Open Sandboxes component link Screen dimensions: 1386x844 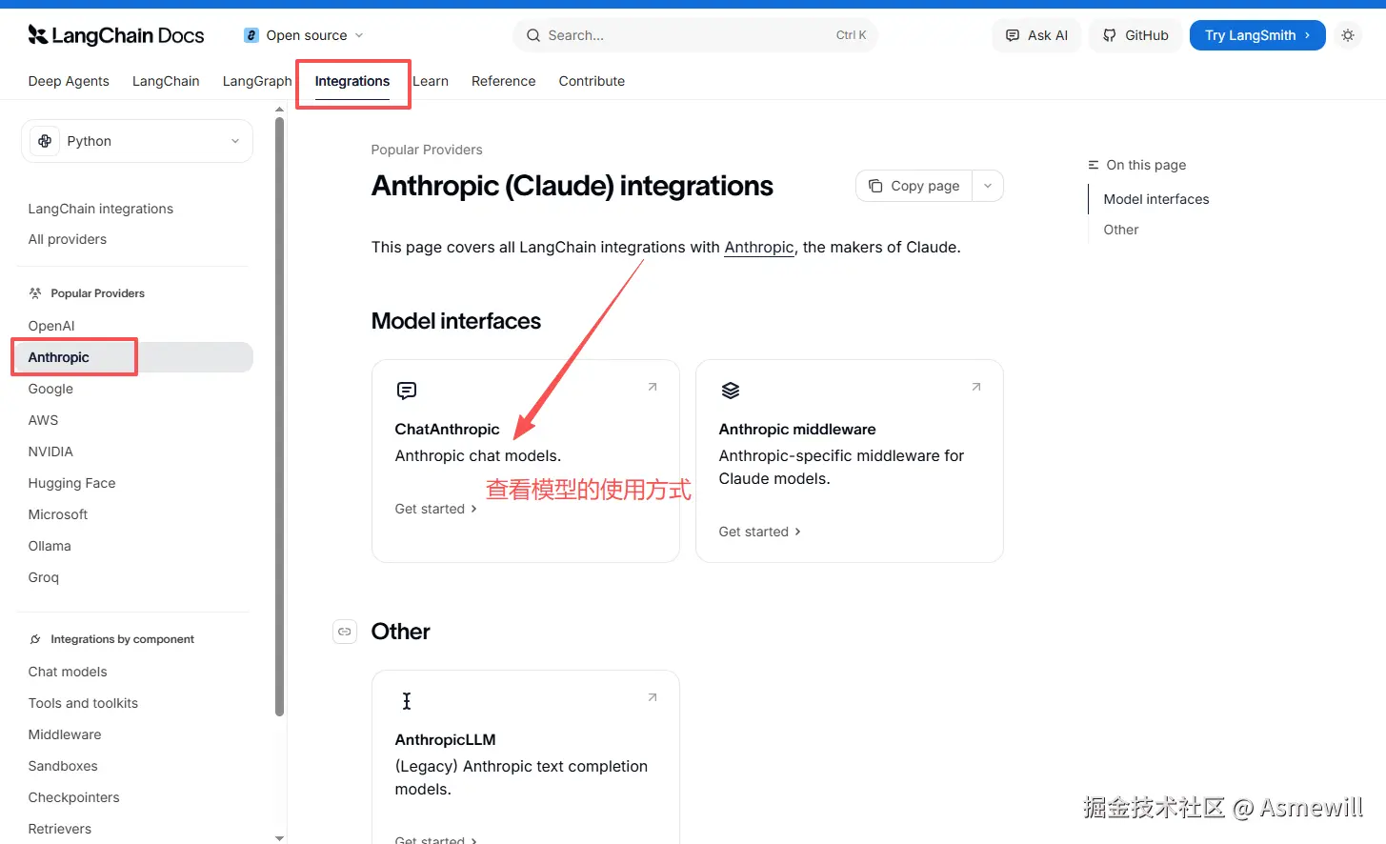[x=63, y=766]
